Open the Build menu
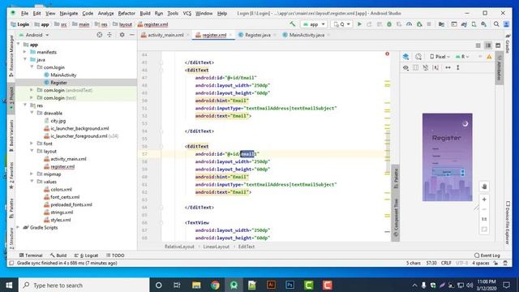 point(145,13)
